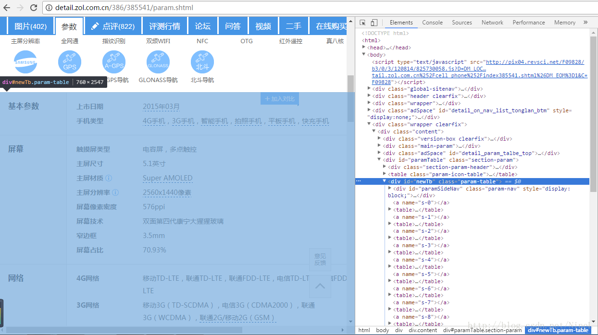Reload the page with refresh icon
The height and width of the screenshot is (335, 598).
click(x=34, y=8)
